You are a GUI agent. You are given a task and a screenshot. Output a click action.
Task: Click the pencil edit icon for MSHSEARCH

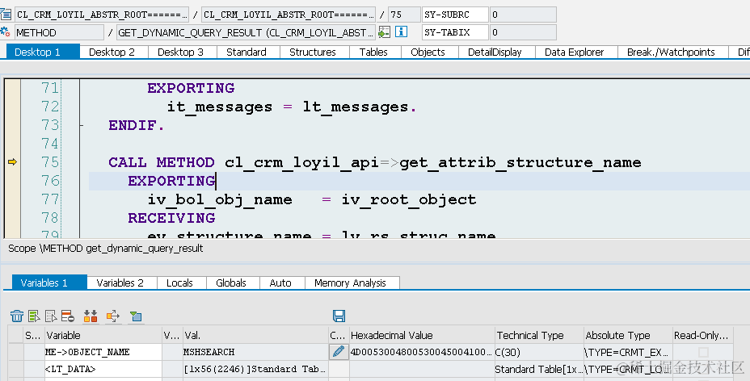tap(338, 352)
